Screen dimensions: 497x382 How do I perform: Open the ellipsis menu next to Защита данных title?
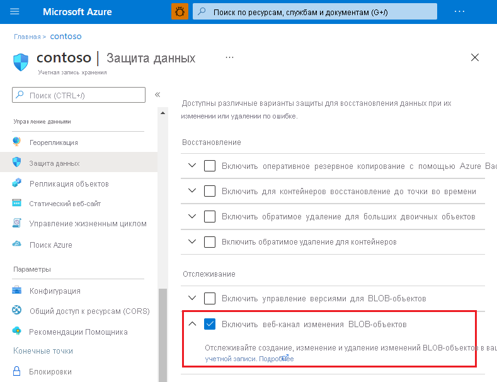[229, 57]
